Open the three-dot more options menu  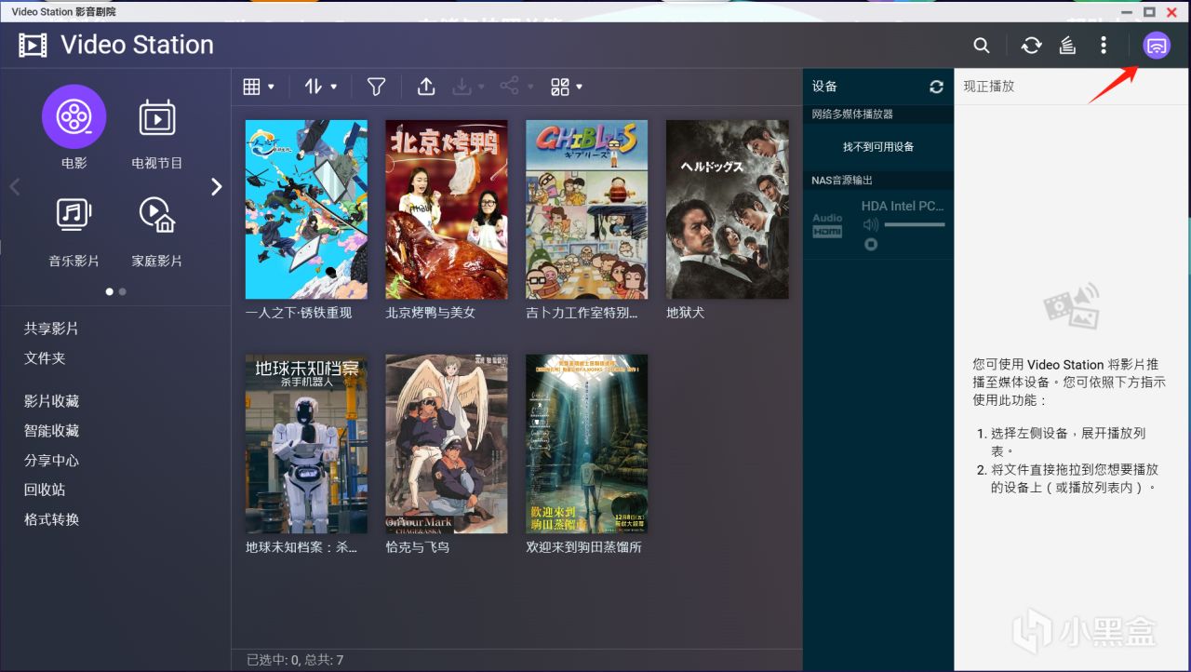[x=1104, y=45]
